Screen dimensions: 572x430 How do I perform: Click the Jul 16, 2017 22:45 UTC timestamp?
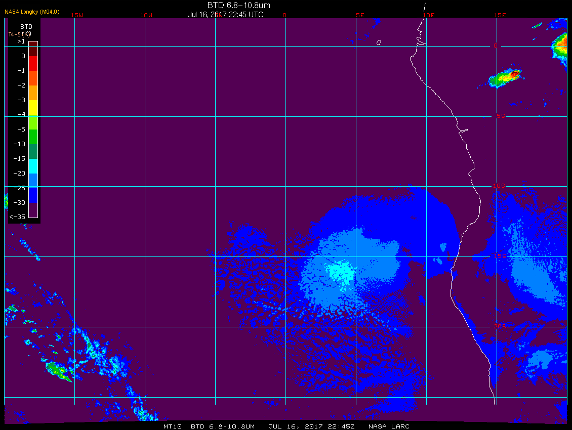225,15
